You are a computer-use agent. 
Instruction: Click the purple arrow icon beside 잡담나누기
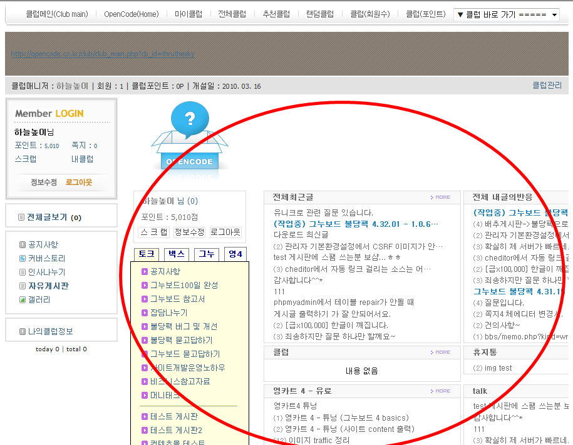(x=145, y=312)
